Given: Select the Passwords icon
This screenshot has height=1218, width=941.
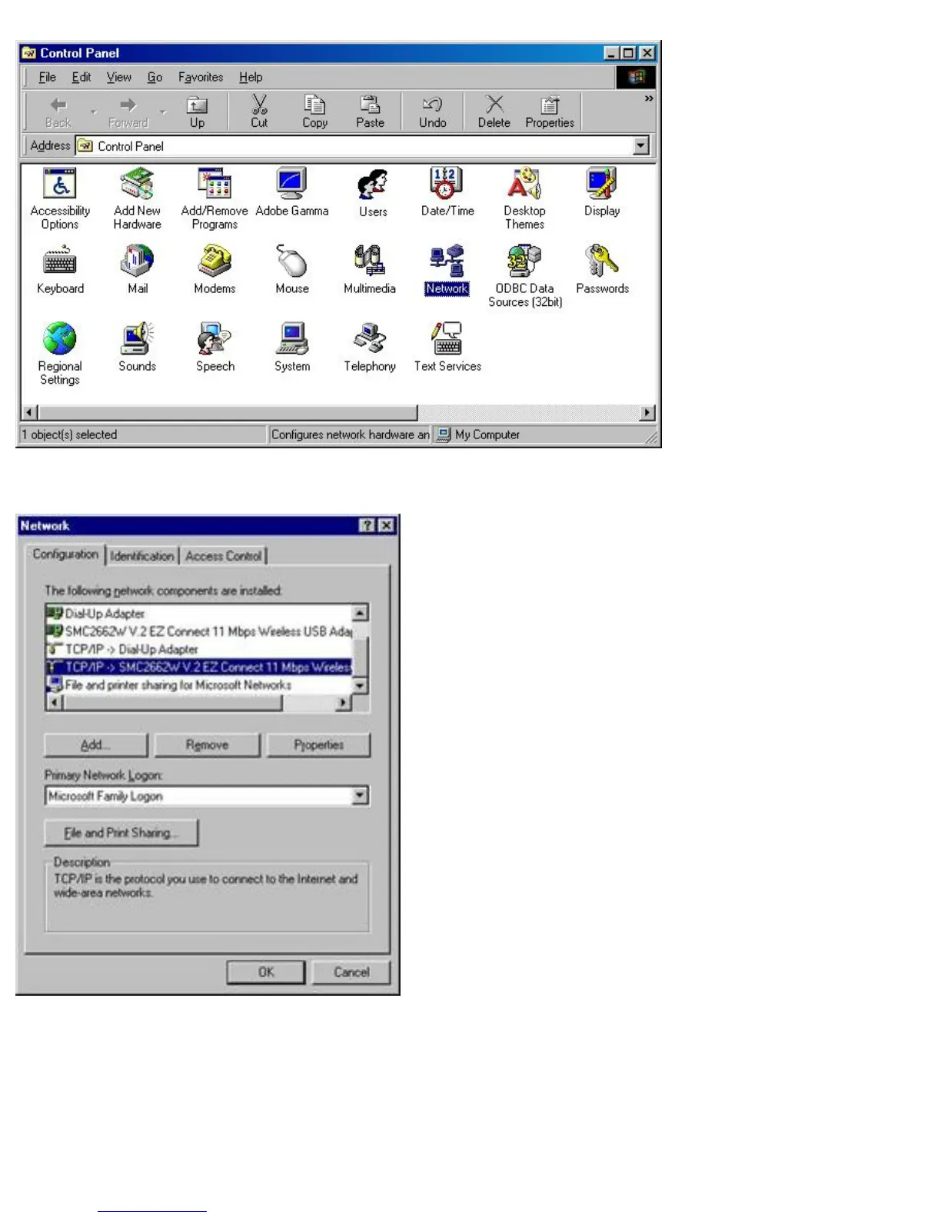Looking at the screenshot, I should tap(602, 270).
